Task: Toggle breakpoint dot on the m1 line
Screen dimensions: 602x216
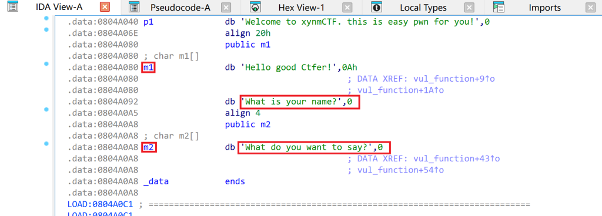Action: [46, 63]
